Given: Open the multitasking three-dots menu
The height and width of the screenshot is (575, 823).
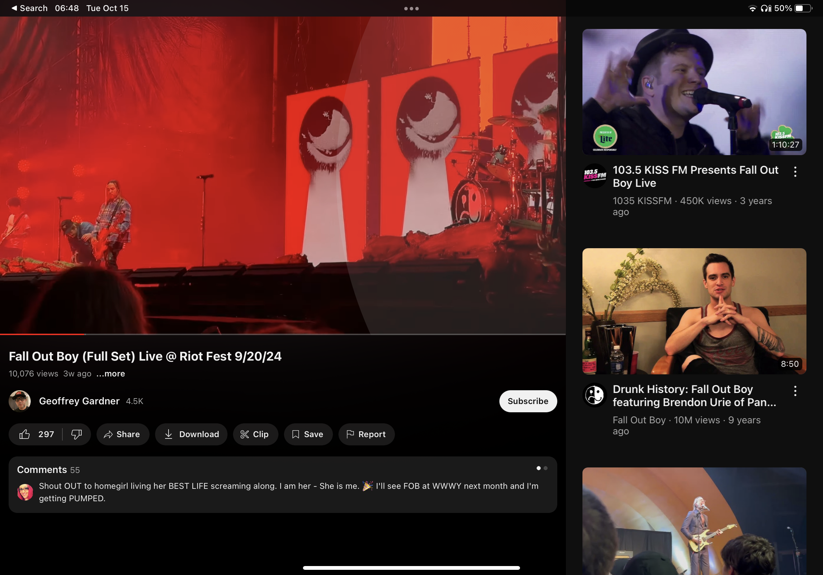Looking at the screenshot, I should (411, 8).
